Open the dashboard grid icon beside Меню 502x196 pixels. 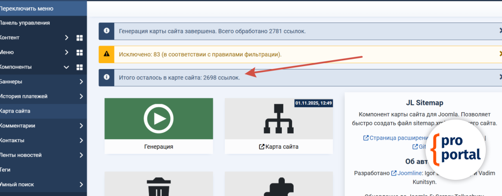(79, 52)
